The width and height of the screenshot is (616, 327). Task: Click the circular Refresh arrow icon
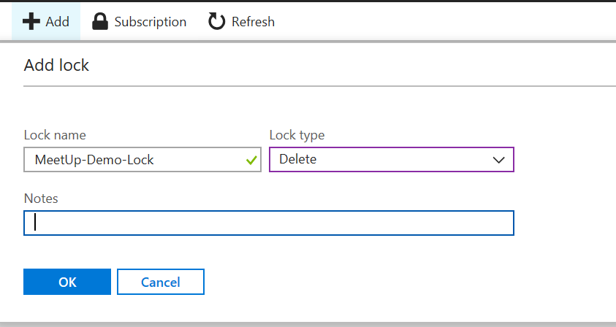pyautogui.click(x=217, y=21)
